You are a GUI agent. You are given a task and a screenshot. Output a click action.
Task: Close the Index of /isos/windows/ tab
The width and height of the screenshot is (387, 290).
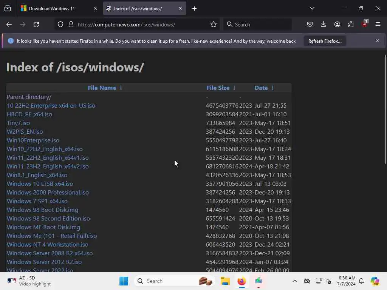click(180, 9)
